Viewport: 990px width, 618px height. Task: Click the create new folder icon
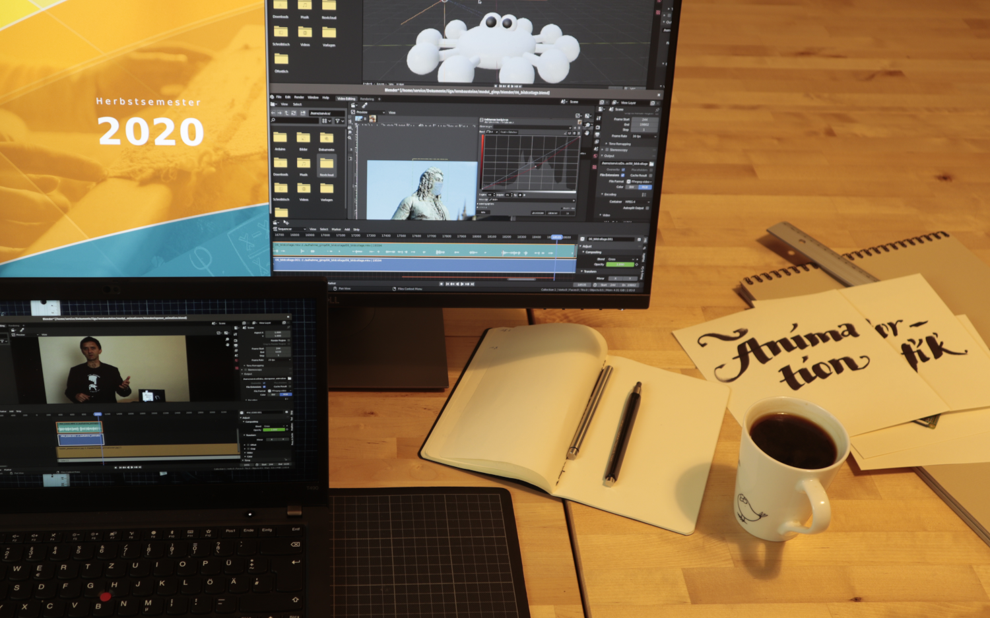click(x=303, y=113)
